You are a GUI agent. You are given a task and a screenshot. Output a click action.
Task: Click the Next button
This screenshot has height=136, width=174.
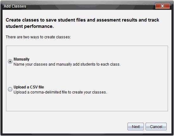click(136, 126)
